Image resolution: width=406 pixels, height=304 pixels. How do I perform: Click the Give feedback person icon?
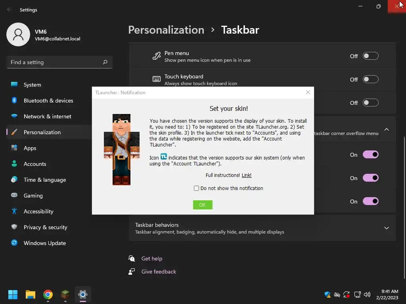point(132,272)
